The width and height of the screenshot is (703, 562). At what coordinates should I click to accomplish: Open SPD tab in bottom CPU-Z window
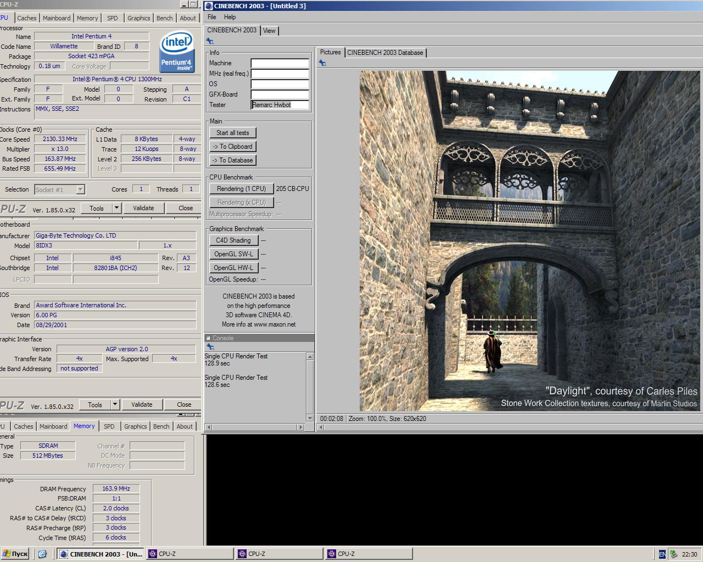(x=109, y=426)
